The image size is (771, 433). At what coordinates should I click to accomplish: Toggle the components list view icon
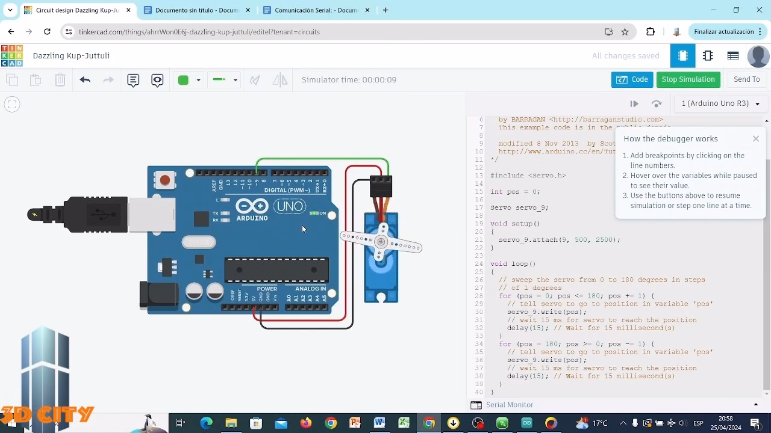[x=732, y=55]
